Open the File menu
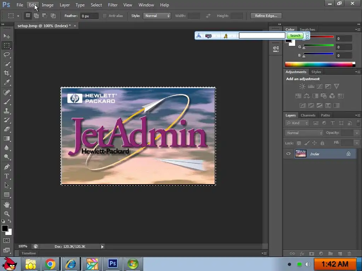362x271 pixels. [x=20, y=5]
